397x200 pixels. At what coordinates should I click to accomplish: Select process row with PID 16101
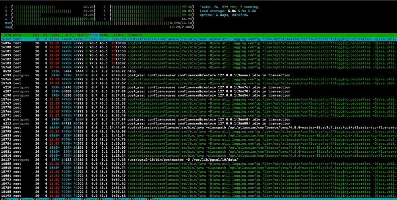click(x=199, y=51)
